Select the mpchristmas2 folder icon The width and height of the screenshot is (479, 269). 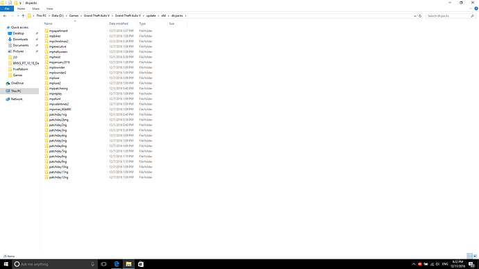[47, 41]
